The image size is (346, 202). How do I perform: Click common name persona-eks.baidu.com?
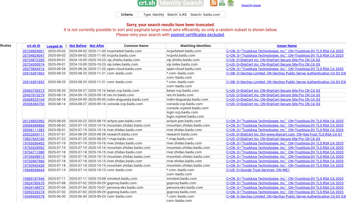click(125, 188)
